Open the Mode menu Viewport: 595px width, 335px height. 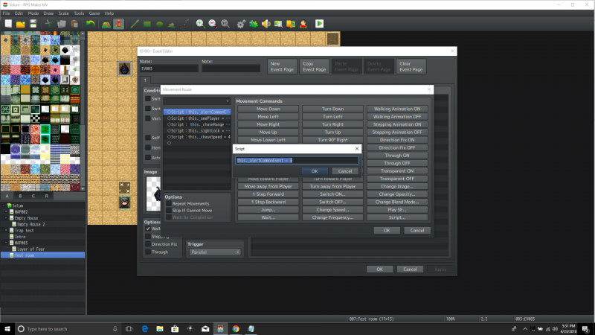pyautogui.click(x=33, y=13)
